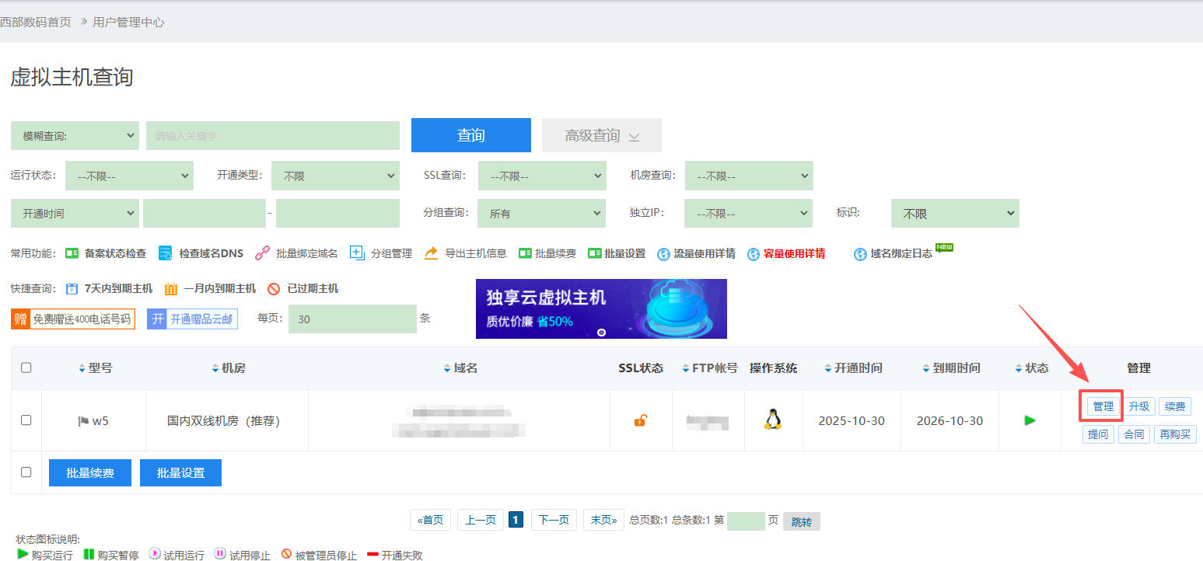
Task: Click the 管理 button for w5 host
Action: [1103, 406]
